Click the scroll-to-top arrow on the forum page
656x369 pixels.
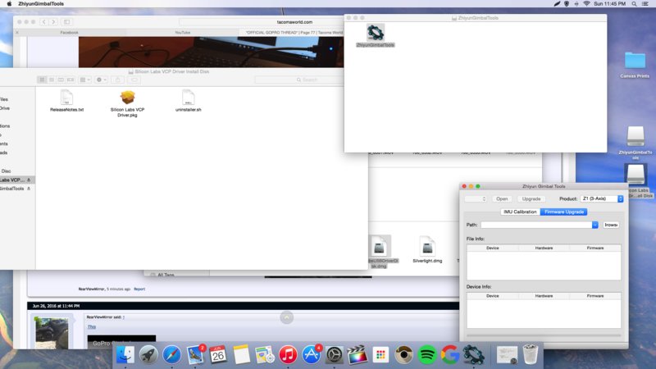[286, 317]
